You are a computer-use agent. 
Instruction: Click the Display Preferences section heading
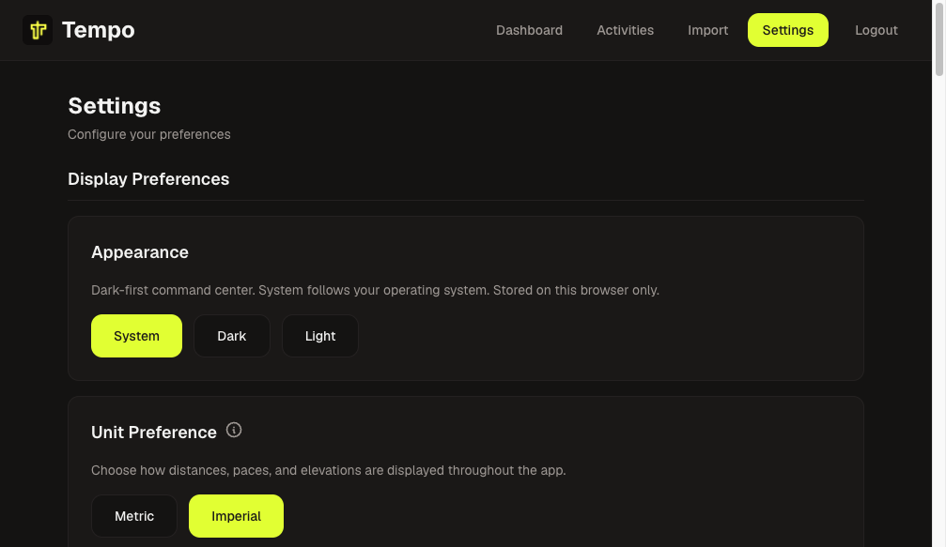click(x=148, y=179)
